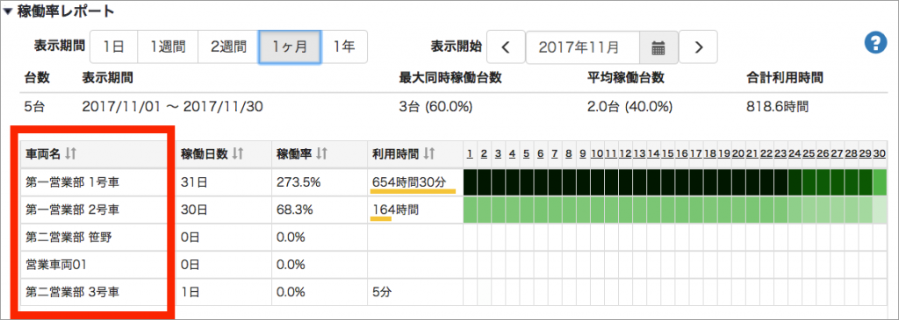Click day 30 column header link
The image size is (899, 320).
coord(880,153)
